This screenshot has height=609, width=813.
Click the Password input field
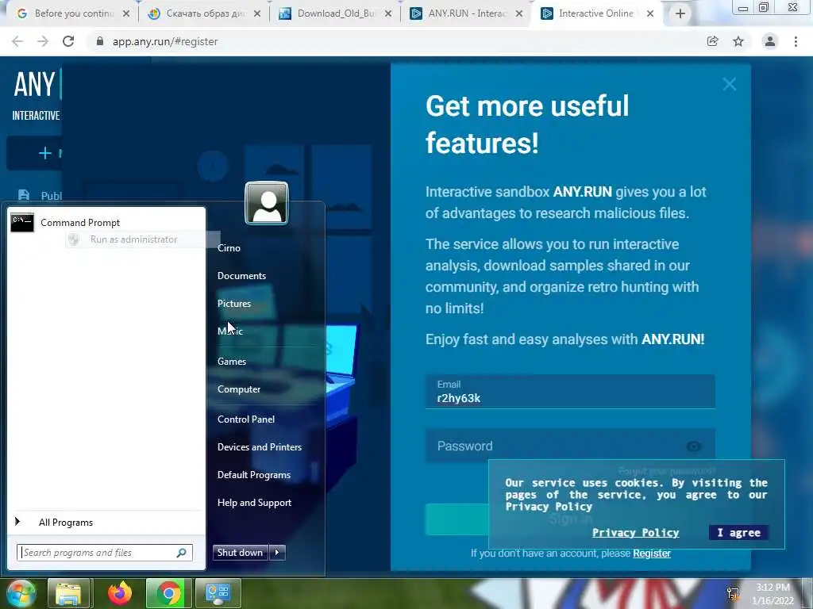570,446
